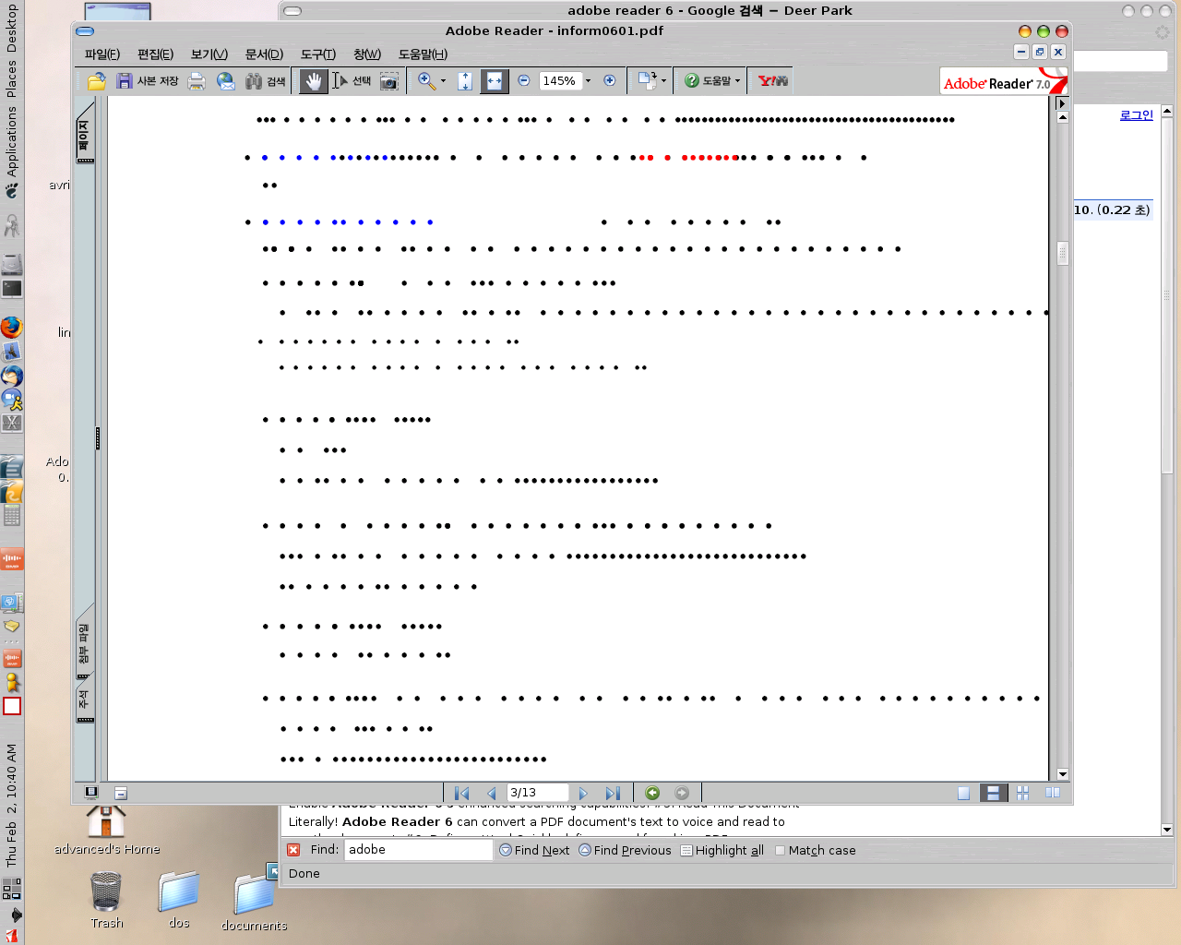Open the terminal from the side panel
The image size is (1181, 945).
(11, 289)
